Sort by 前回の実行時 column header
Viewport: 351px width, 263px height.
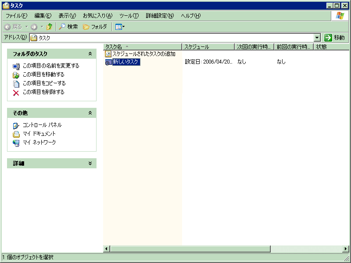click(x=294, y=47)
